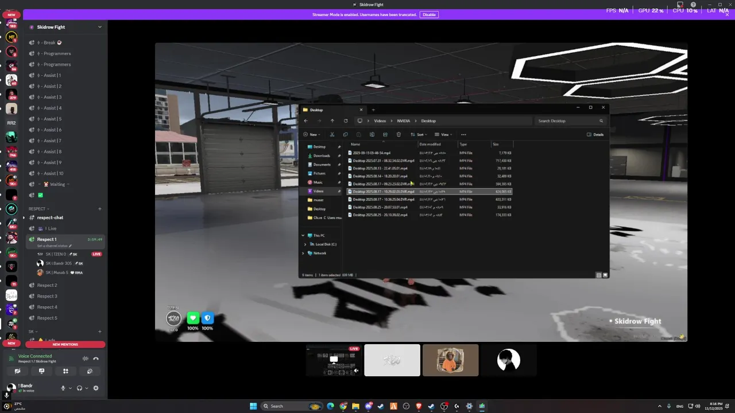Open the Discord help icon

coord(693,5)
